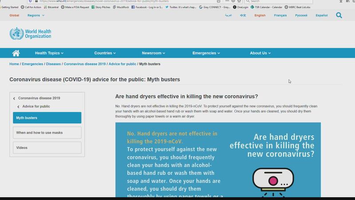The width and height of the screenshot is (355, 200).
Task: Open the site search magnifier icon
Action: point(339,16)
